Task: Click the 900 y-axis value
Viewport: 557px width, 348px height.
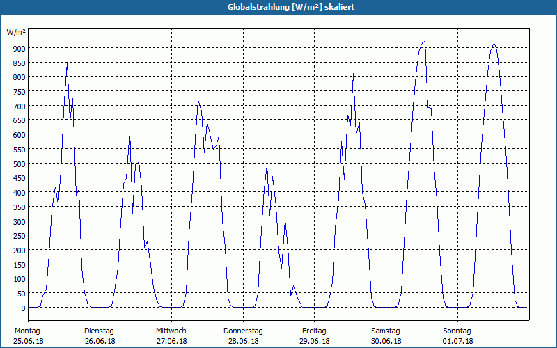Action: point(19,48)
